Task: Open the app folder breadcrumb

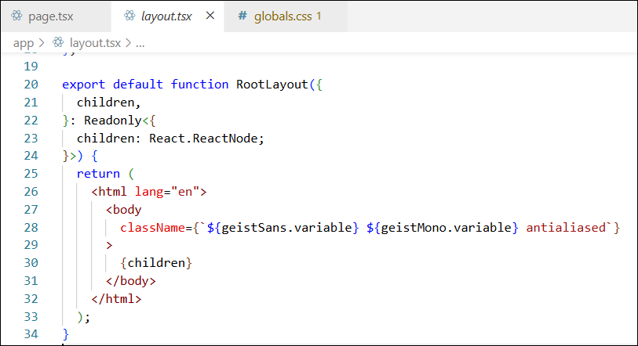Action: (24, 43)
